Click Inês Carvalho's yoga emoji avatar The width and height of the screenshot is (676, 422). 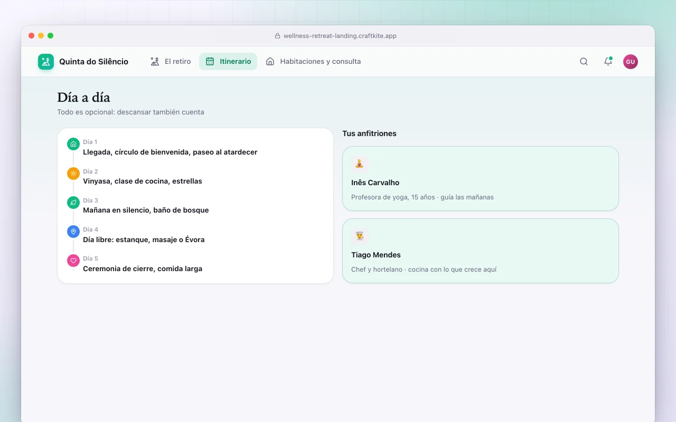360,164
